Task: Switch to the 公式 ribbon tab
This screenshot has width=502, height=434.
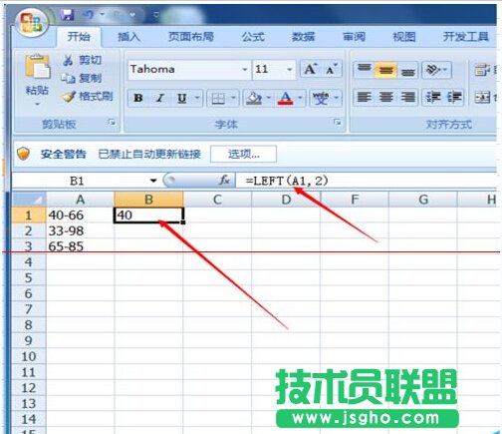Action: [253, 37]
